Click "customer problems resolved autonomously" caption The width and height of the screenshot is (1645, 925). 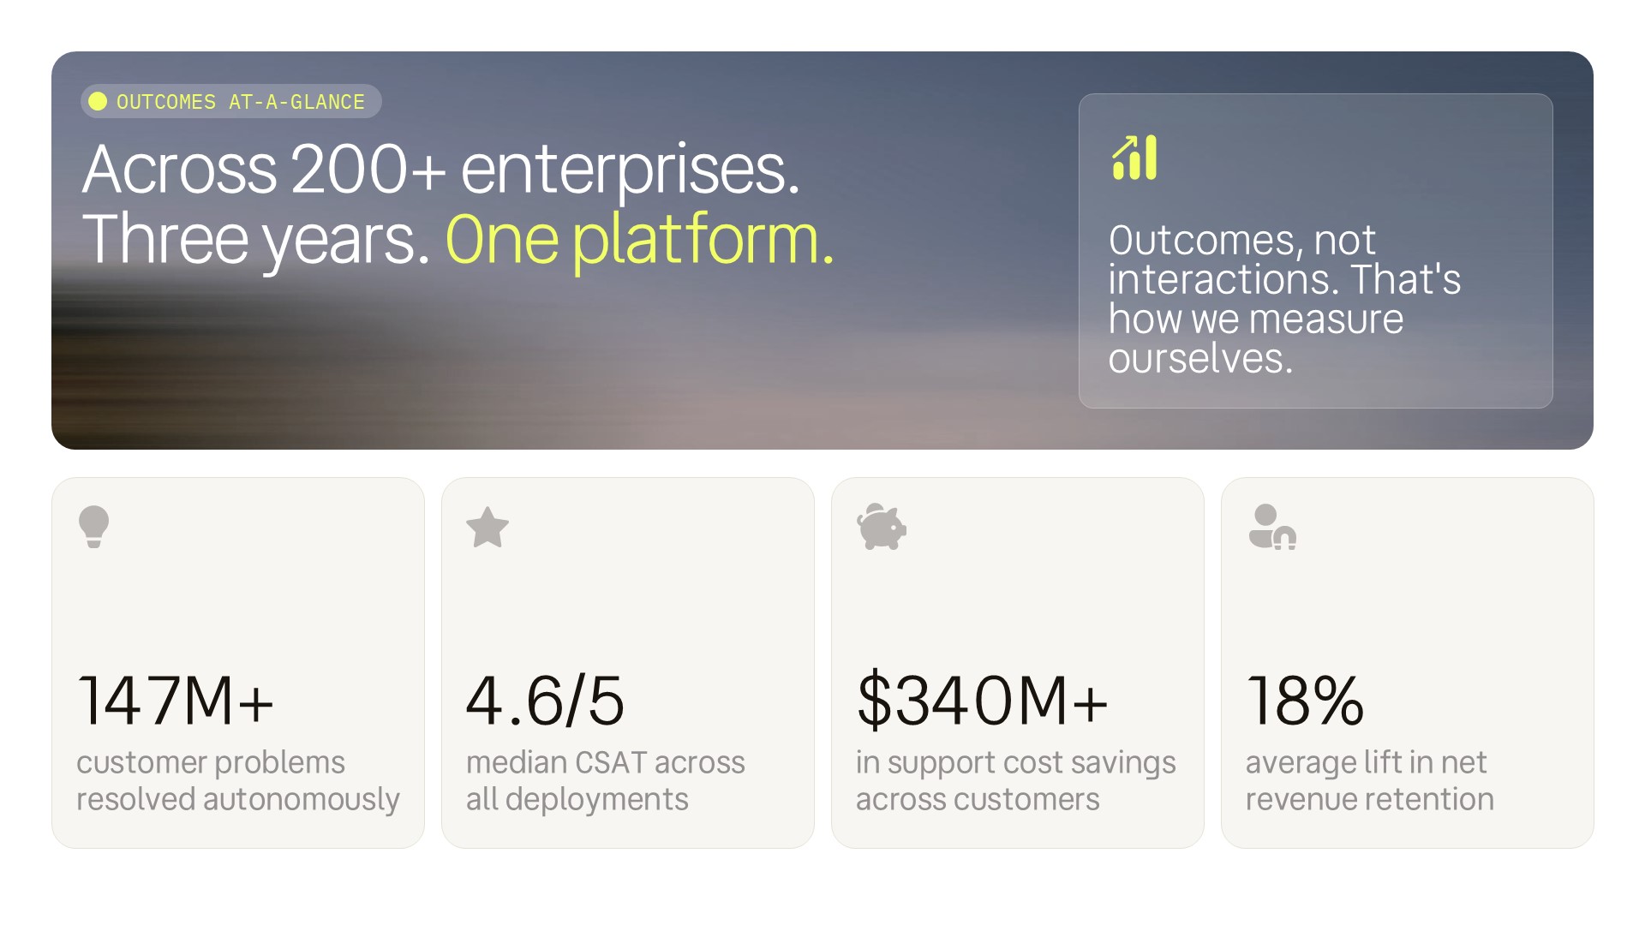(x=238, y=781)
